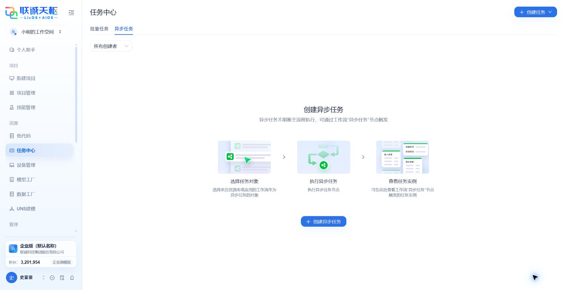Click the 联诚天枢 LicOS logo

(32, 13)
